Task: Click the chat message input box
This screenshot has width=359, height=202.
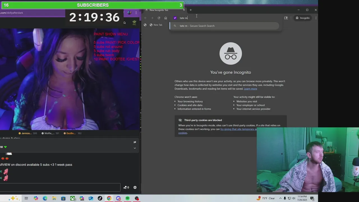Action: click(x=60, y=187)
